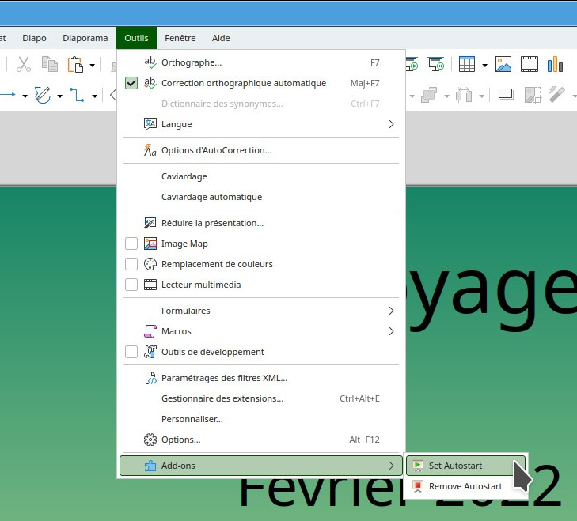This screenshot has height=521, width=577.
Task: Click the Options gear icon
Action: click(150, 440)
